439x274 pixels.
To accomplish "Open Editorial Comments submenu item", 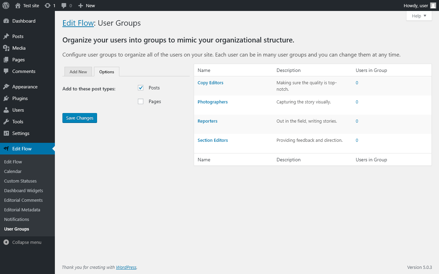I will 23,200.
